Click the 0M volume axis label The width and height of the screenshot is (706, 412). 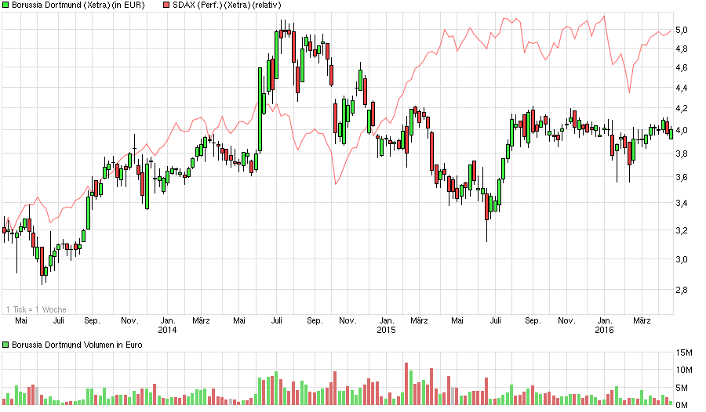682,405
